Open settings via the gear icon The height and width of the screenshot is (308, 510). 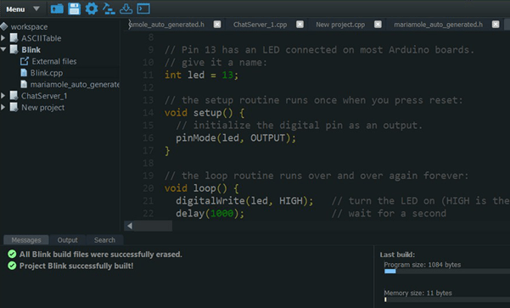pyautogui.click(x=92, y=8)
